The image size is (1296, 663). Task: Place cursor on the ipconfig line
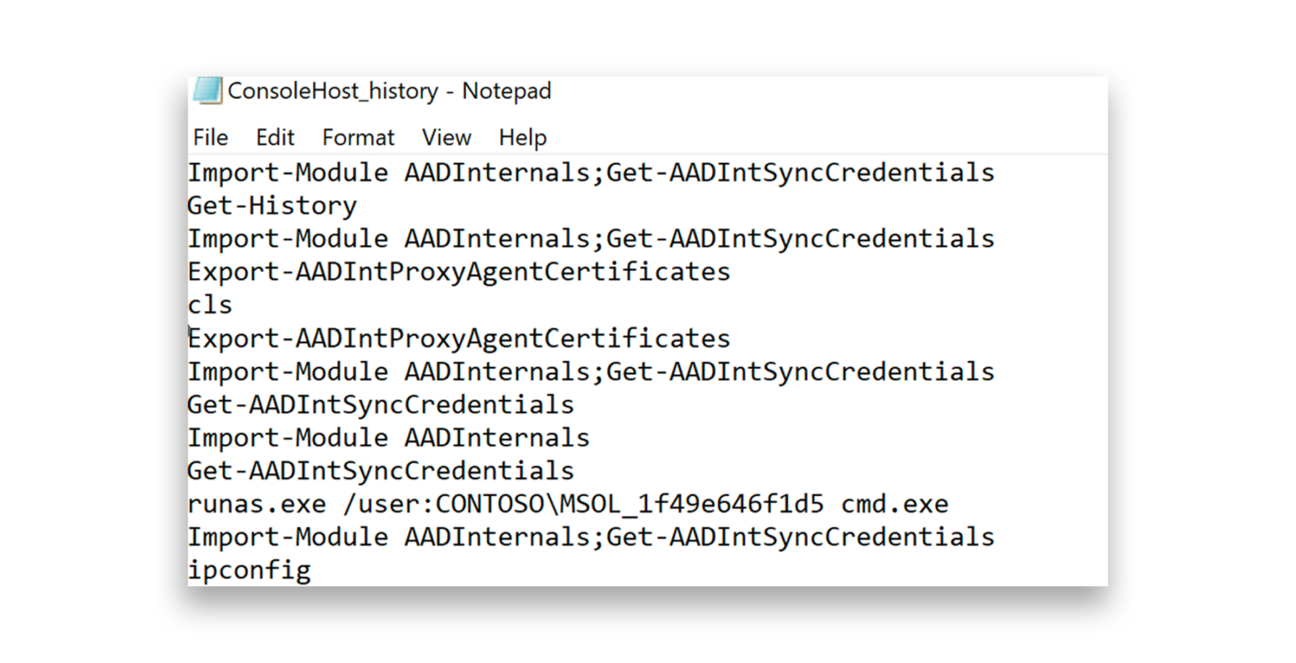pyautogui.click(x=249, y=570)
